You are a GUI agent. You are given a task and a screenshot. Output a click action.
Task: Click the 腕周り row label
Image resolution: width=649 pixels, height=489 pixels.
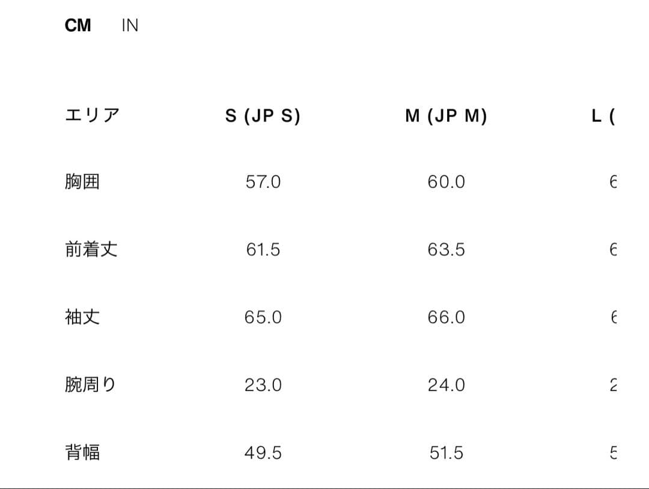tap(91, 385)
